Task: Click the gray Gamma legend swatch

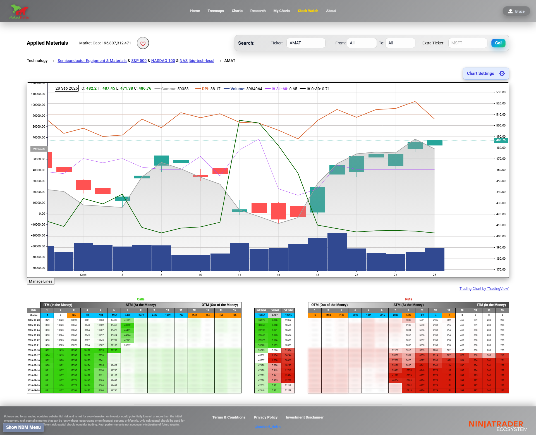Action: (x=157, y=89)
